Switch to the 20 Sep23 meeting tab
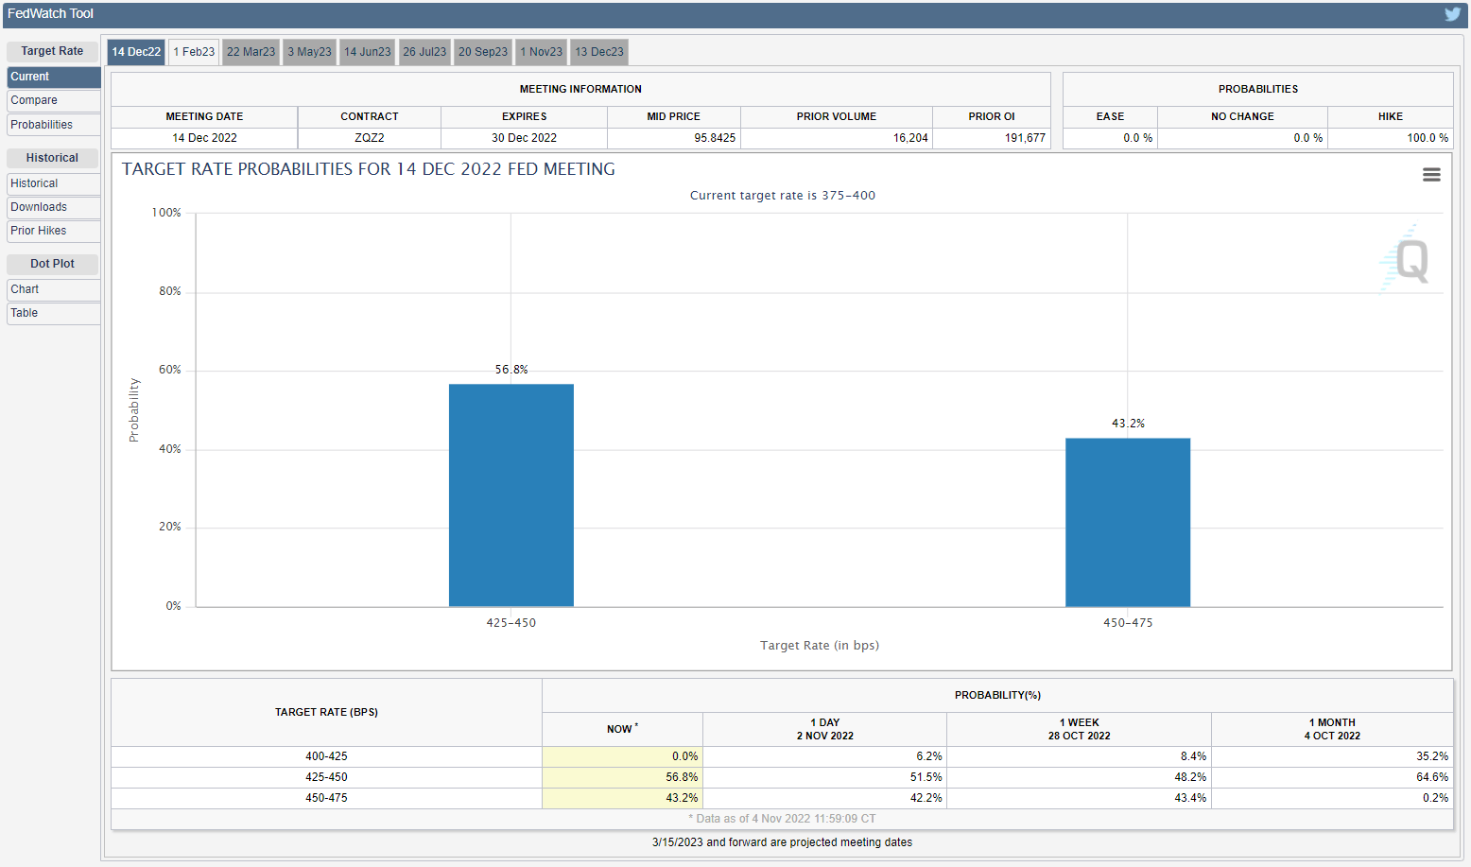Image resolution: width=1471 pixels, height=867 pixels. 483,52
